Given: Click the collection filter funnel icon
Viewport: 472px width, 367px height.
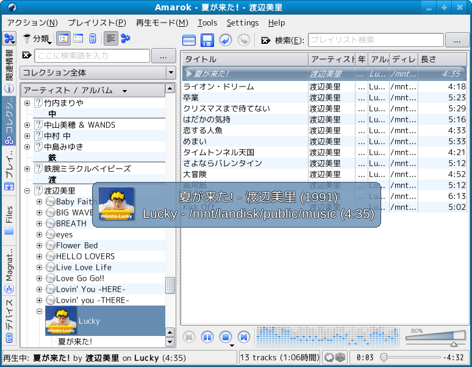Looking at the screenshot, I should point(27,38).
